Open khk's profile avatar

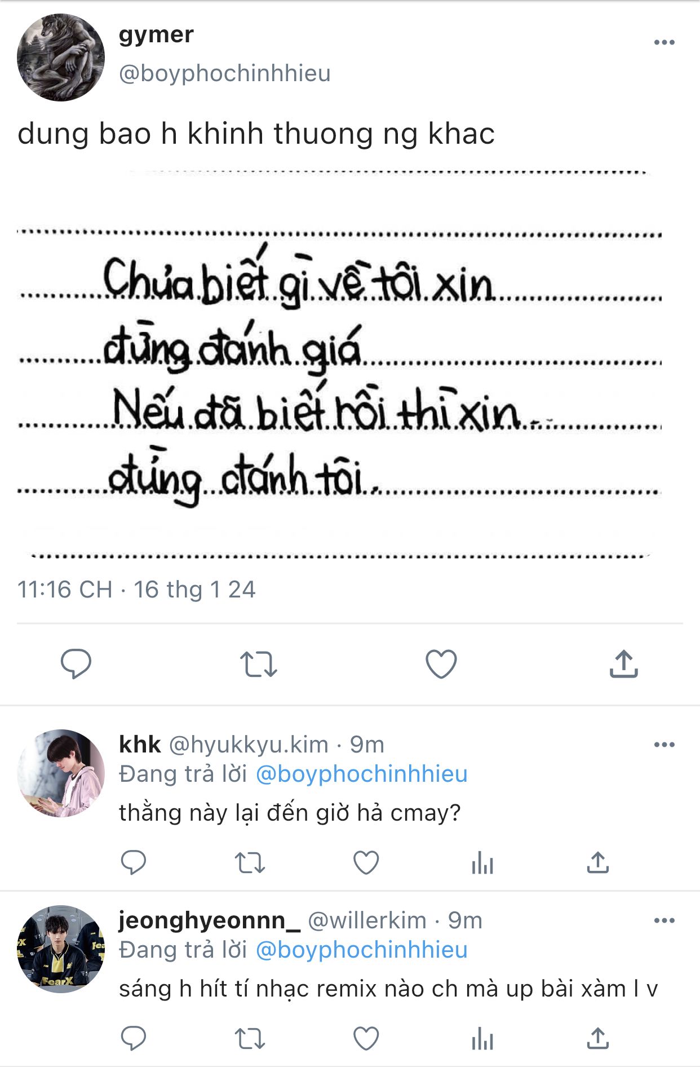click(61, 773)
